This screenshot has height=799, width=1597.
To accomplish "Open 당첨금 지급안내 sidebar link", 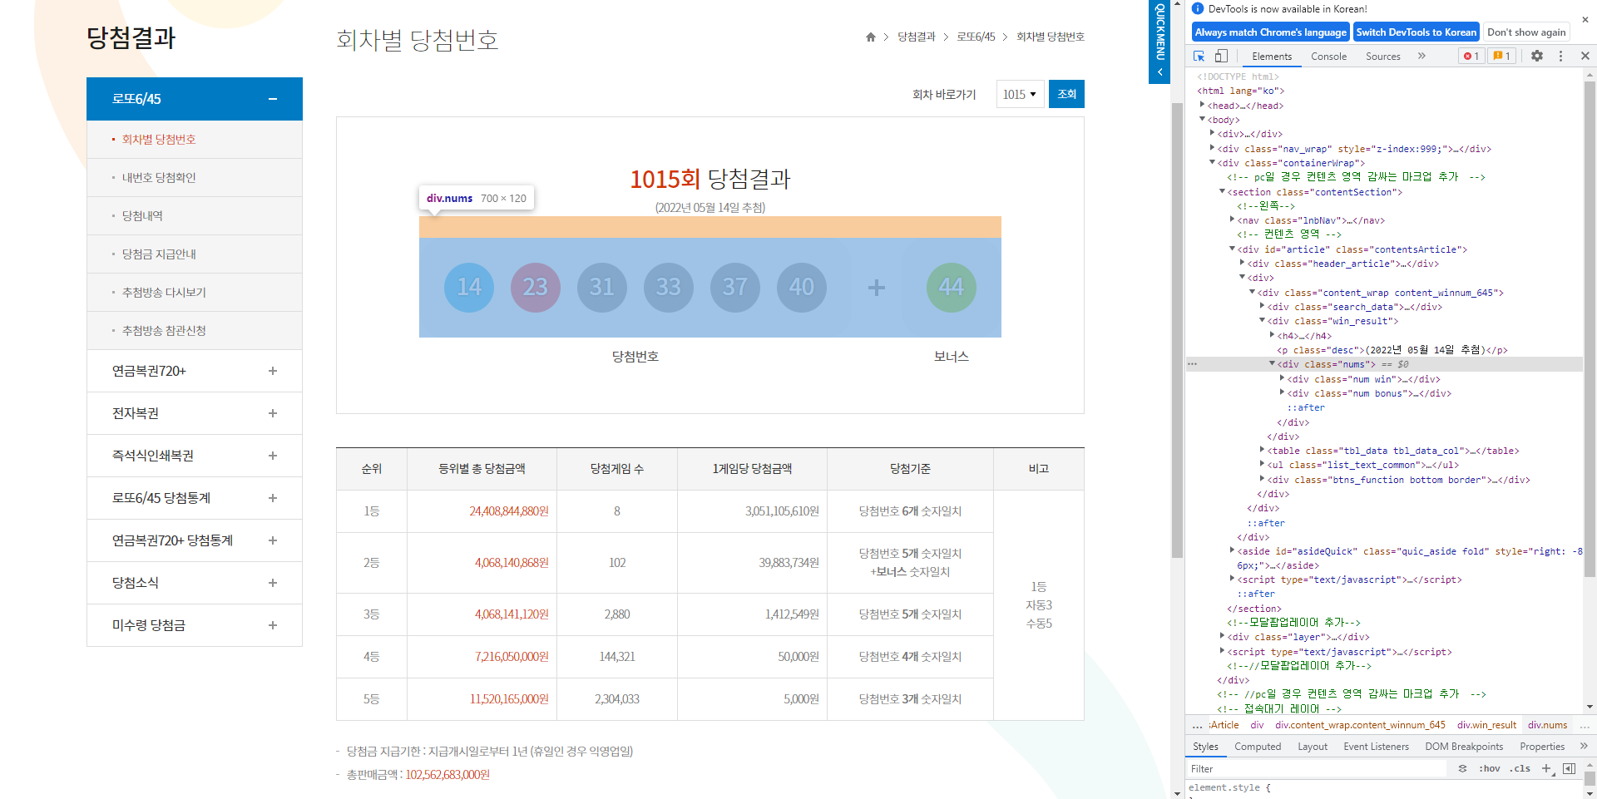I will pyautogui.click(x=159, y=254).
